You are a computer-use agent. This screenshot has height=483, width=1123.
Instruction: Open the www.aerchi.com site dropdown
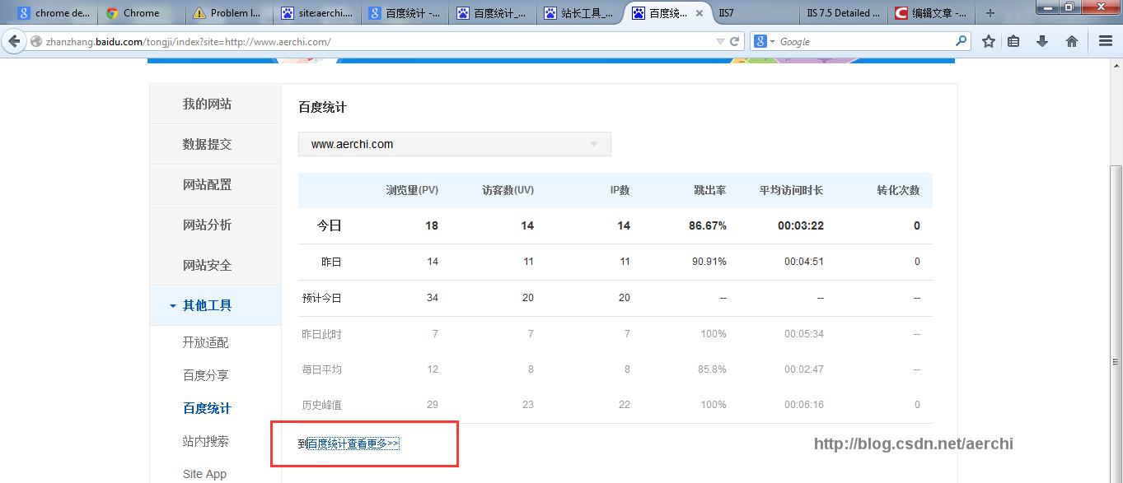click(455, 144)
